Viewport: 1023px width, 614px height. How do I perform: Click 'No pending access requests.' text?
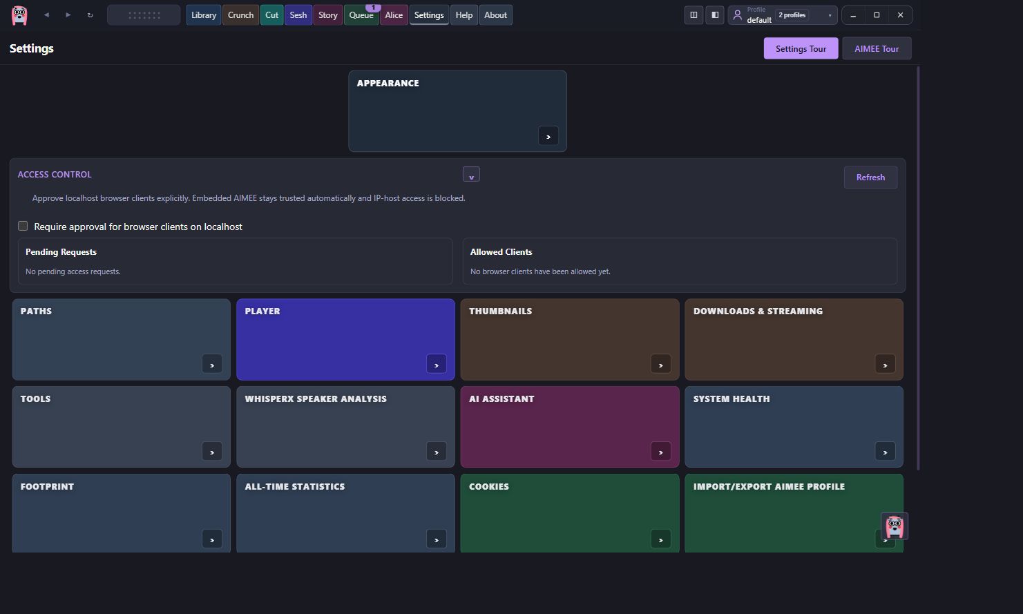coord(73,271)
